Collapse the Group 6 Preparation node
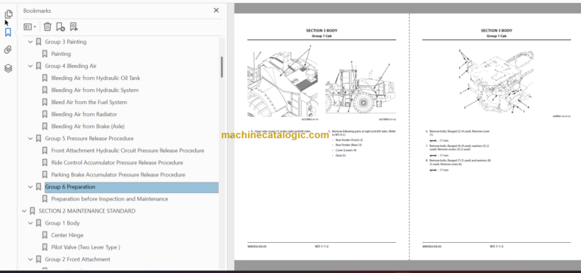 coord(30,187)
